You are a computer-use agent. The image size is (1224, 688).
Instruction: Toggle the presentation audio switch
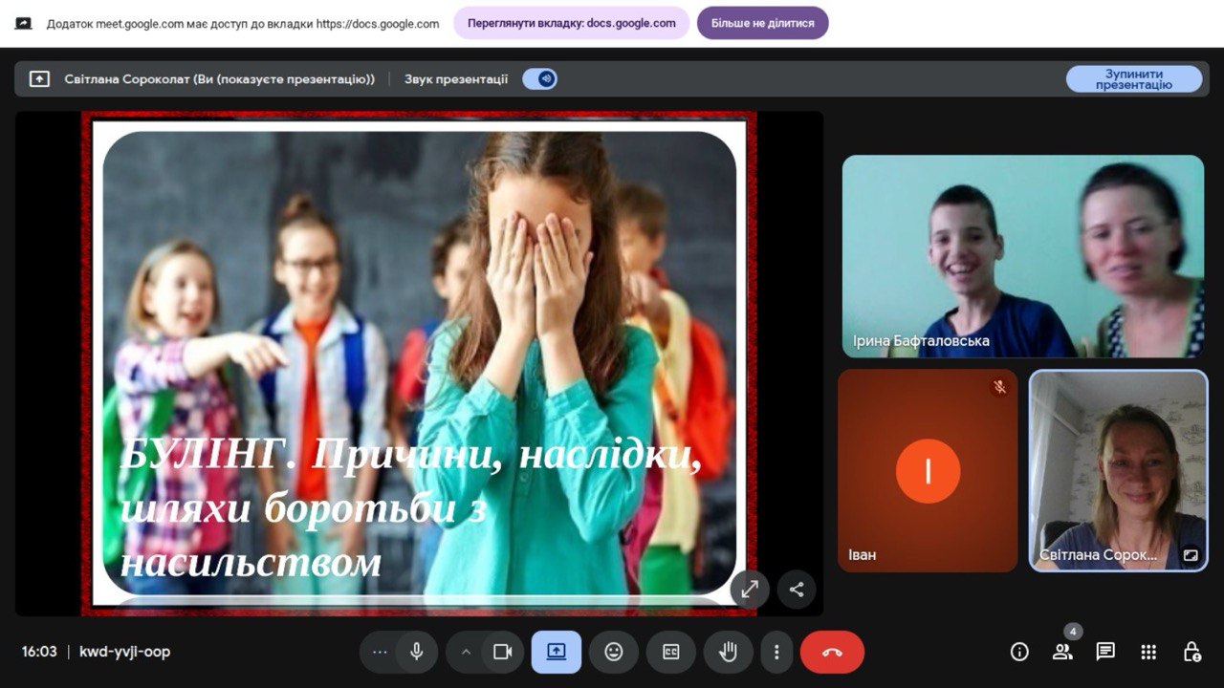coord(540,79)
